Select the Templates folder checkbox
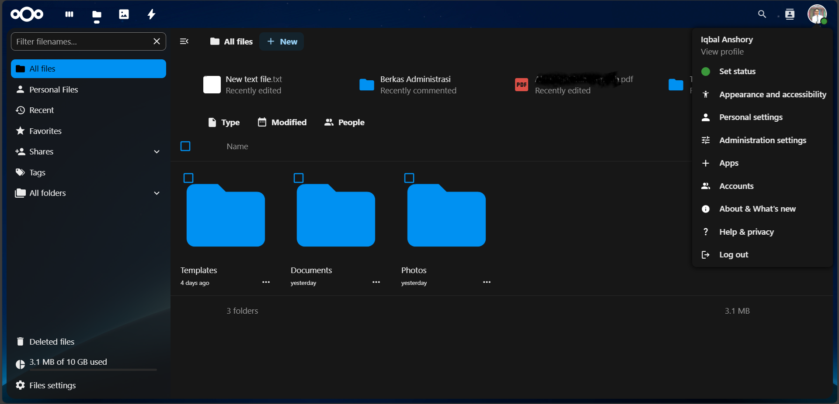The height and width of the screenshot is (404, 839). [x=188, y=178]
